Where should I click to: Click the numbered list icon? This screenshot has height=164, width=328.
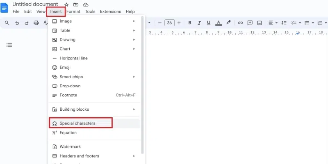click(320, 23)
